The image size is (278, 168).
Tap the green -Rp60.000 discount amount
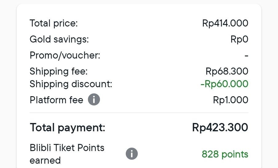224,84
